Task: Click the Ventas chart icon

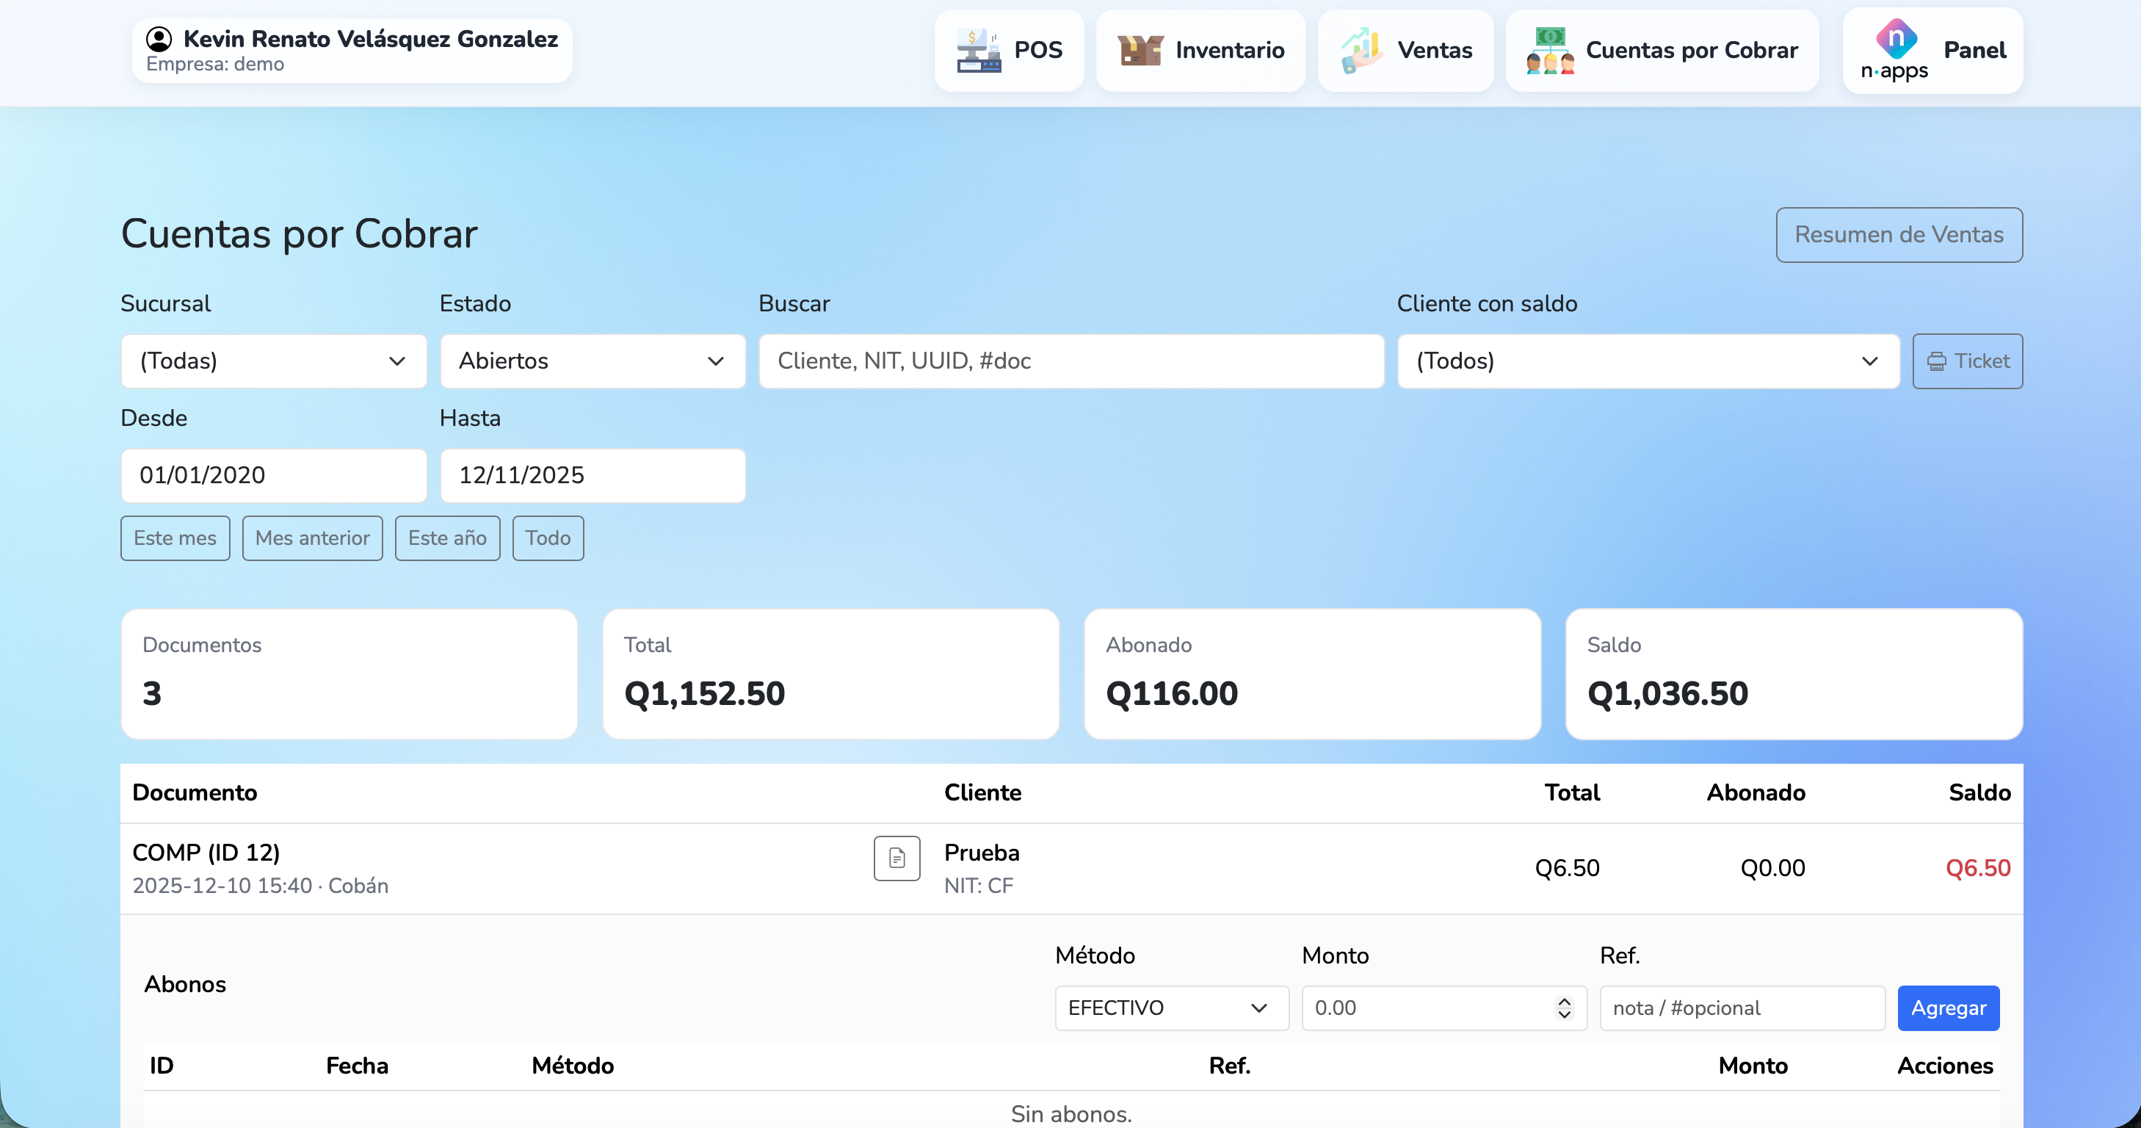Action: point(1361,50)
